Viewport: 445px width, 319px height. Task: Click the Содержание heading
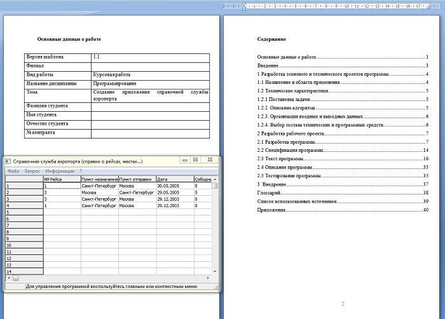271,39
